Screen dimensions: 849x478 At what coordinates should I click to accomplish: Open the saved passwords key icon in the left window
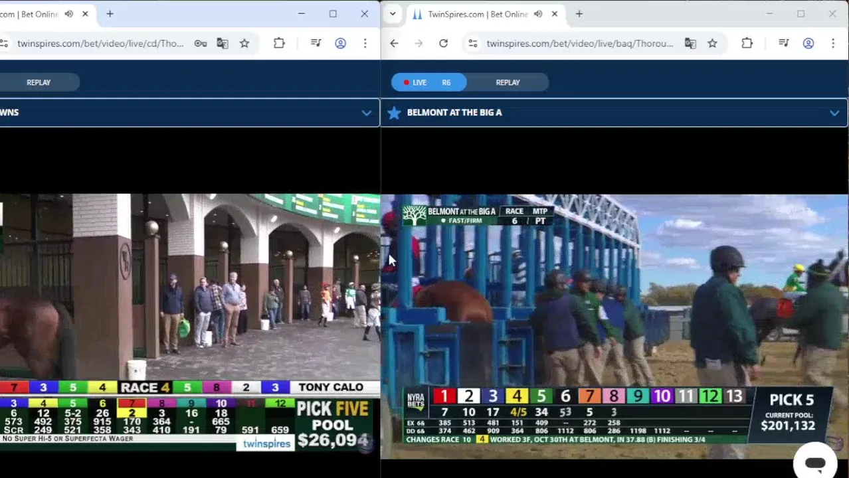click(x=200, y=44)
